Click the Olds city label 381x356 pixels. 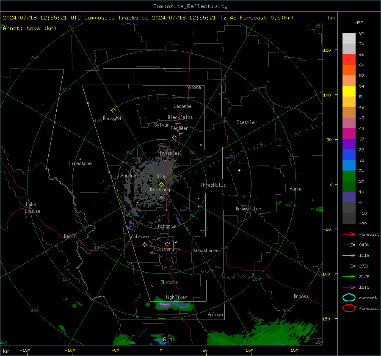click(x=161, y=177)
